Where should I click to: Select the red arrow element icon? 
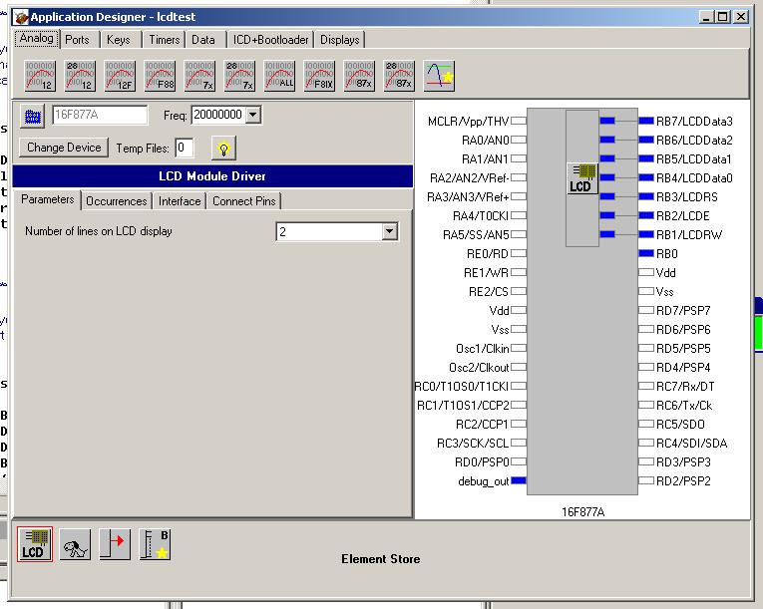pyautogui.click(x=115, y=544)
